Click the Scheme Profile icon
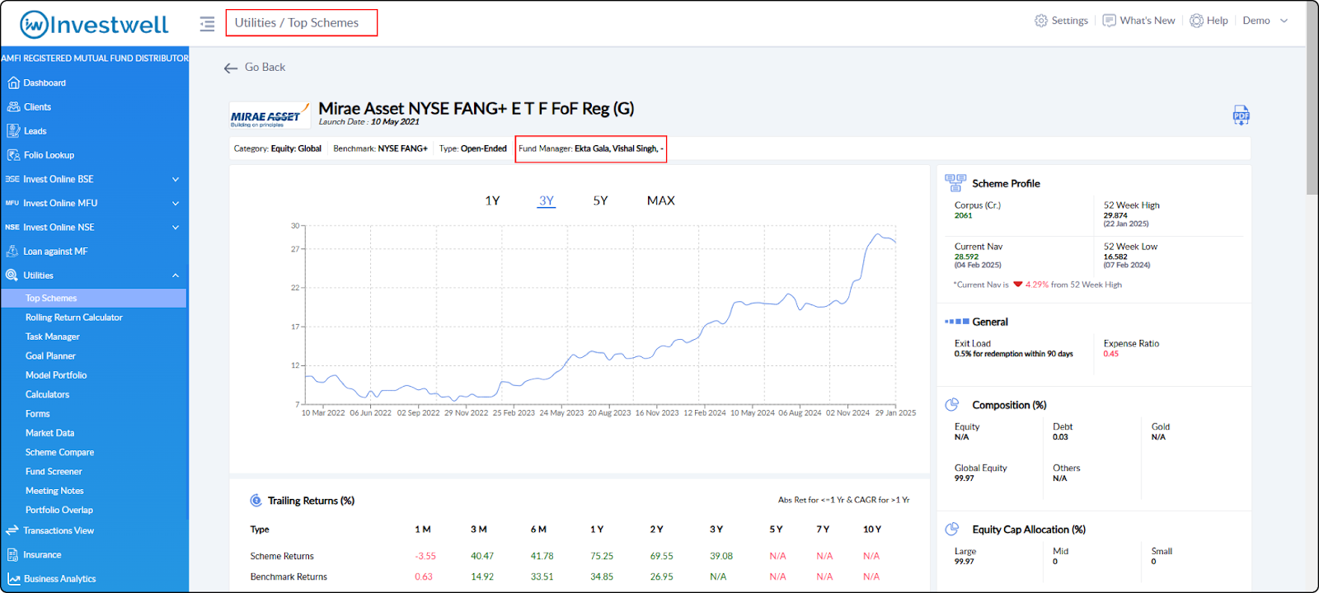The height and width of the screenshot is (593, 1319). tap(955, 182)
